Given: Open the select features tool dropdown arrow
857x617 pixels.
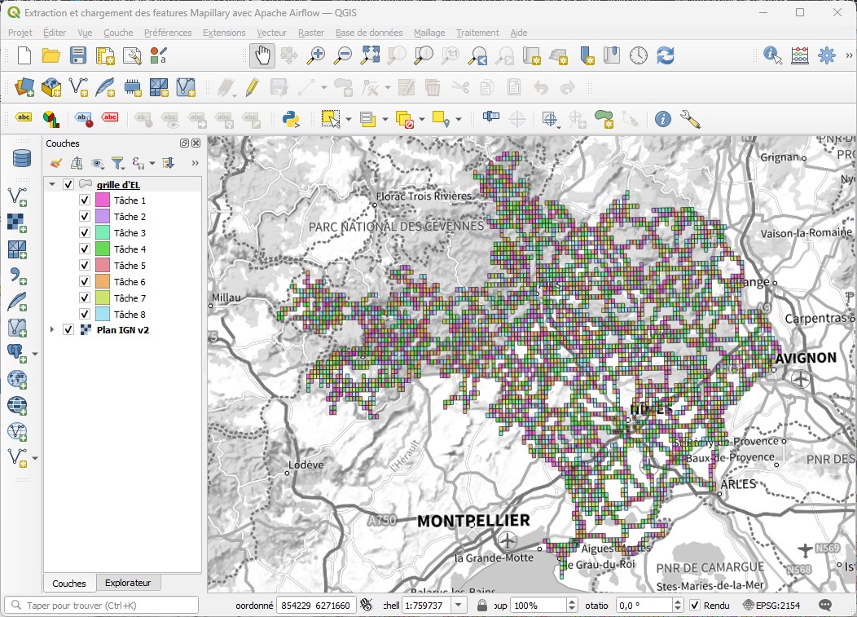Looking at the screenshot, I should (x=348, y=119).
